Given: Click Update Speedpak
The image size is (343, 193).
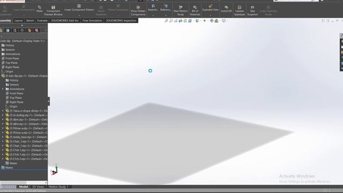Looking at the screenshot, I should (240, 11).
